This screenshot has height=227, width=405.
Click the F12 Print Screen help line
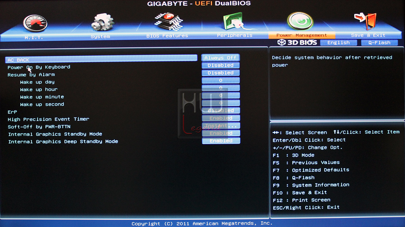coord(301,200)
